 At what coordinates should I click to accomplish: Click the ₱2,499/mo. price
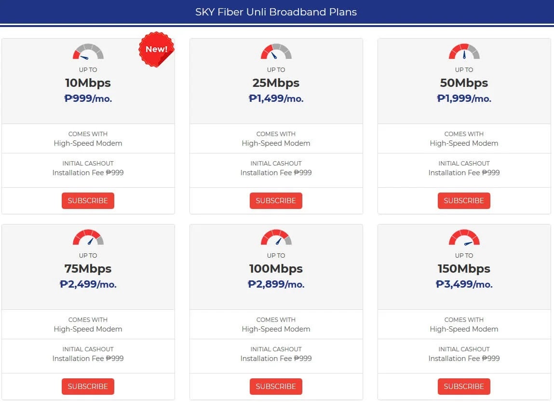88,284
